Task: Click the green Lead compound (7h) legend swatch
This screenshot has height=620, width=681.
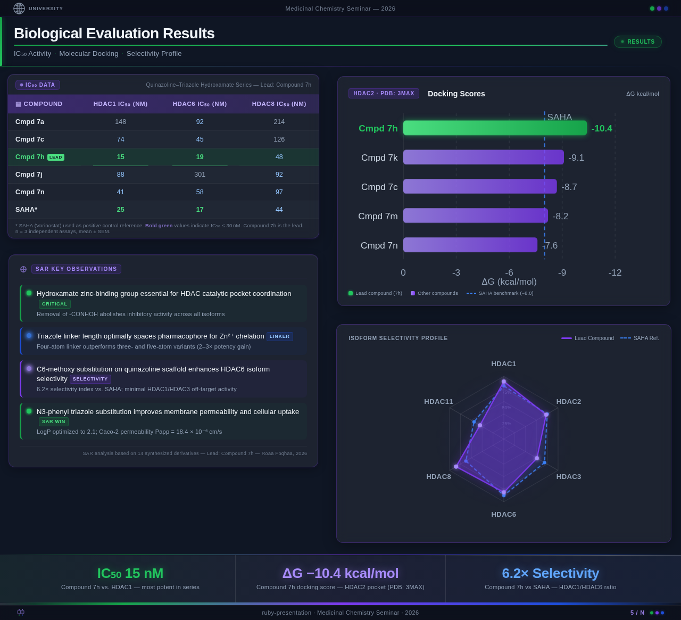Action: [351, 293]
